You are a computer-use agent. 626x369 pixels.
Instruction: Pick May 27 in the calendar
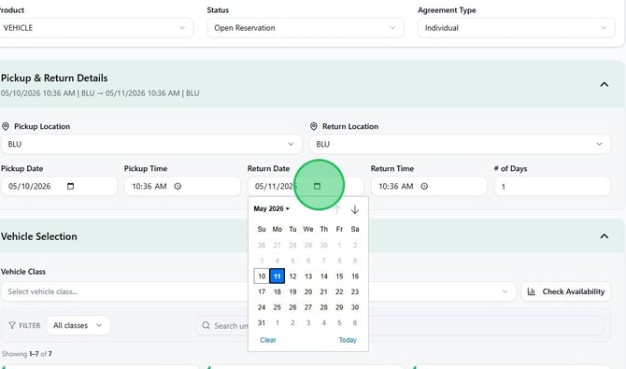(308, 307)
